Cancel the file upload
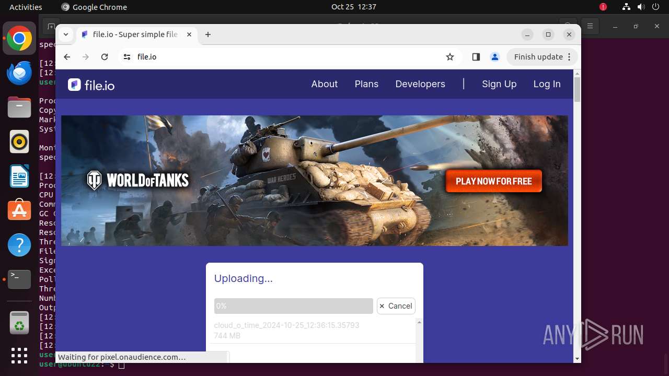Viewport: 669px width, 376px height. [x=396, y=306]
